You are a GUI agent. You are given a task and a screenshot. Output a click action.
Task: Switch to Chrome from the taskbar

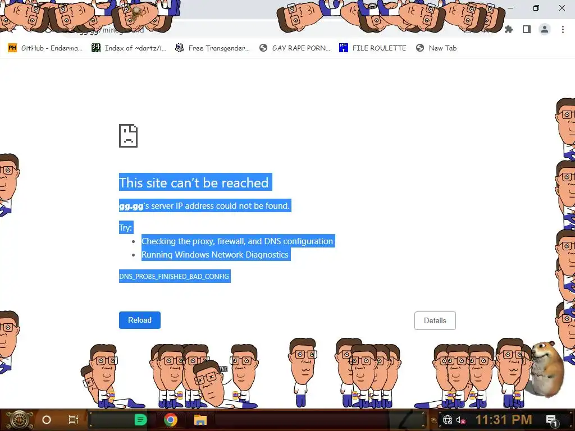pos(171,420)
